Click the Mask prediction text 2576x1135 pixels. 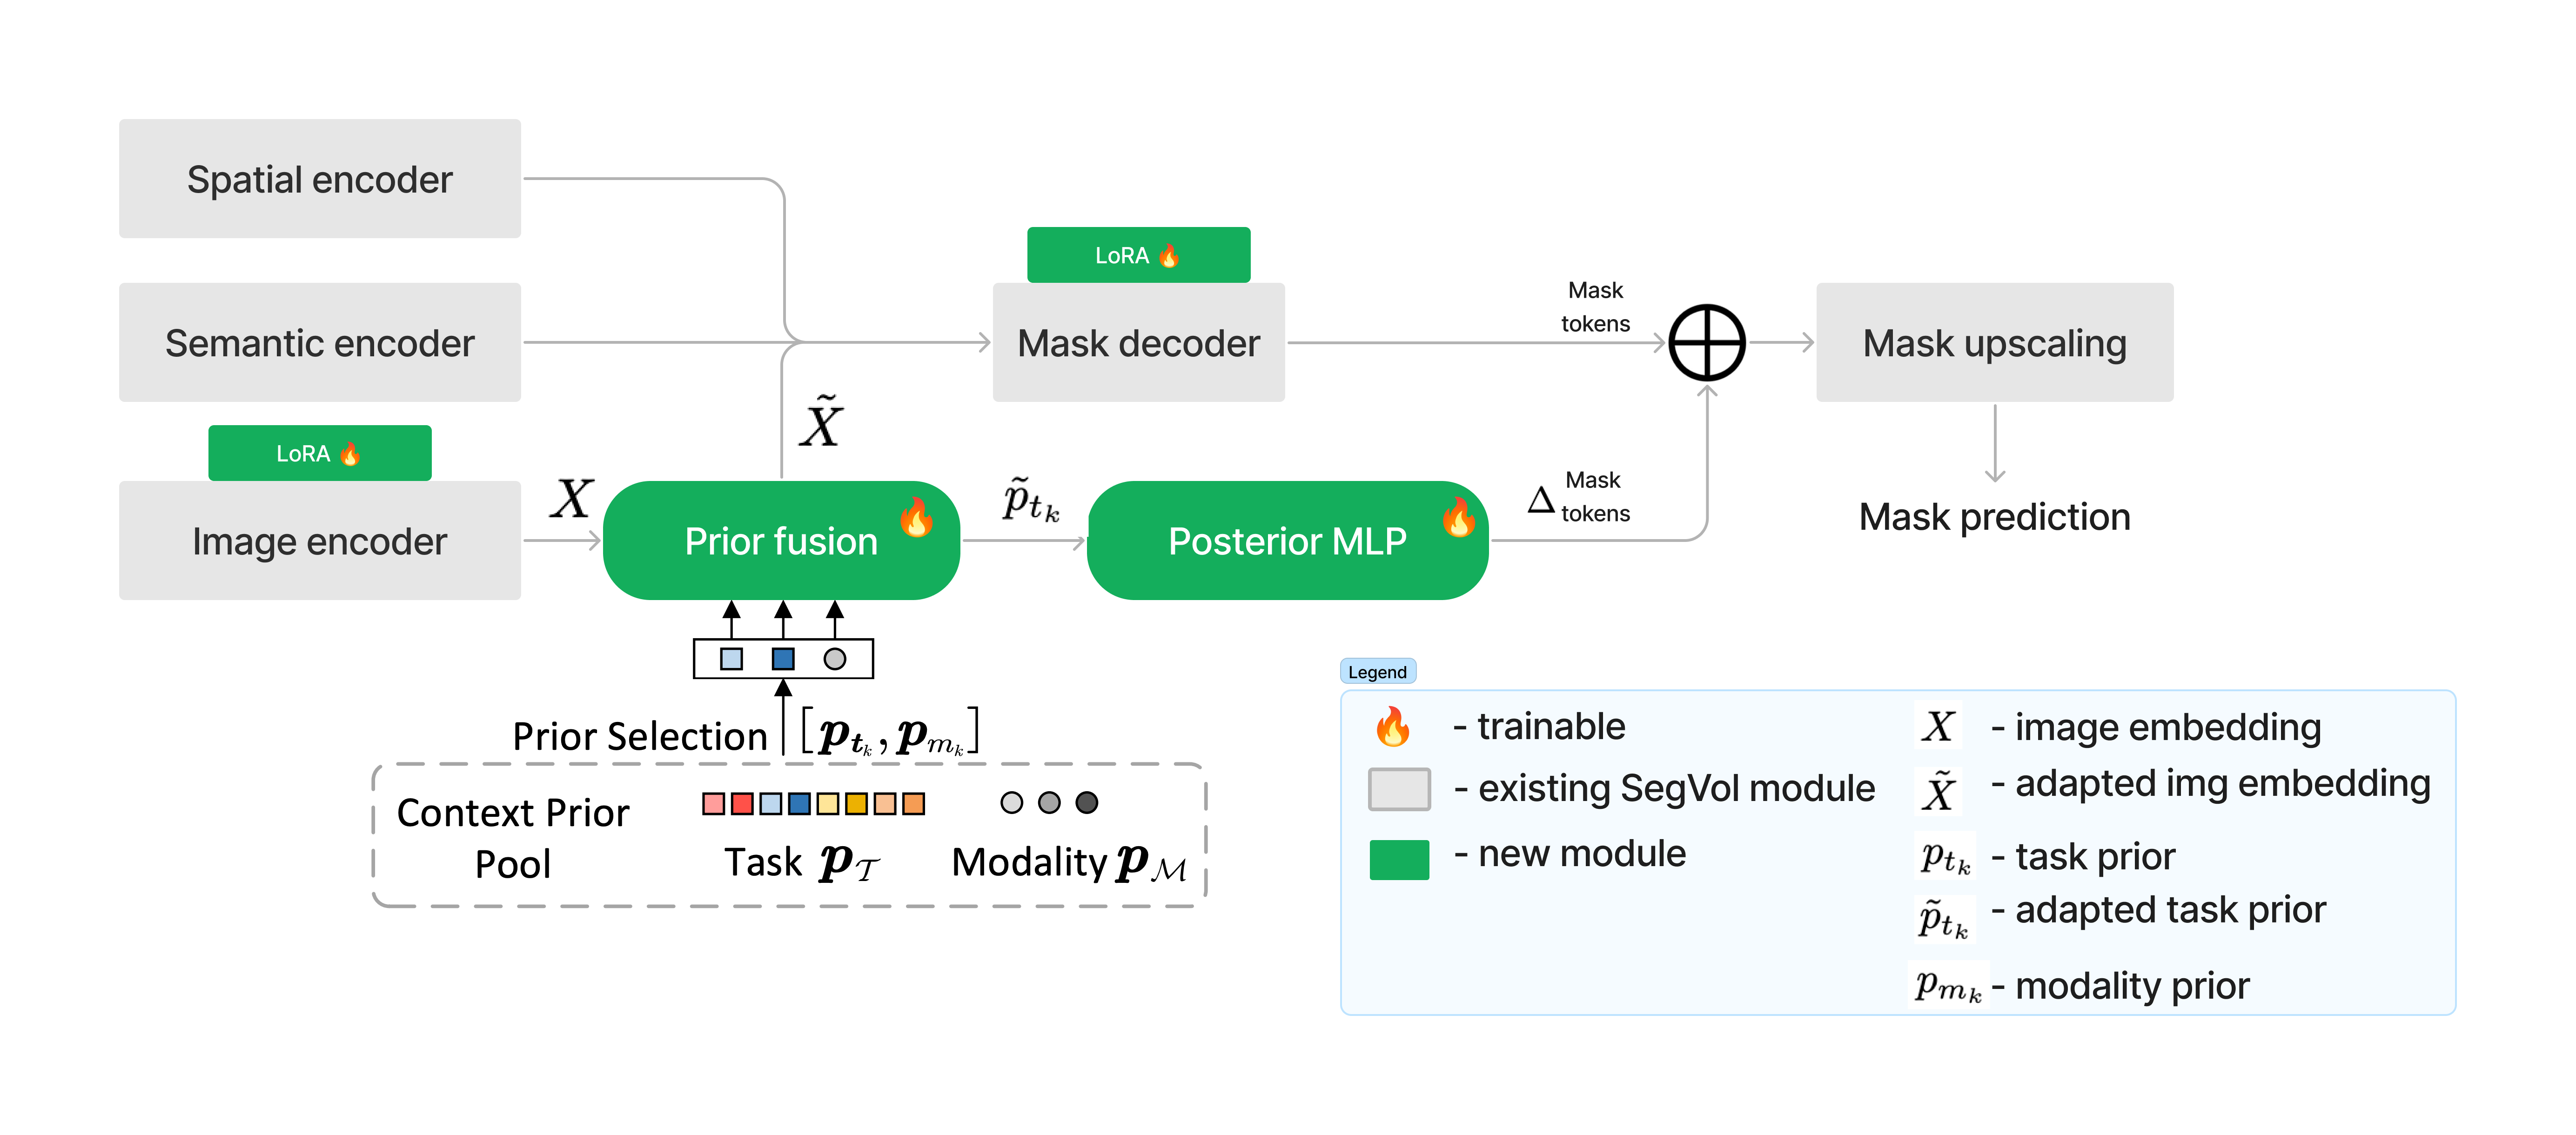[1994, 517]
